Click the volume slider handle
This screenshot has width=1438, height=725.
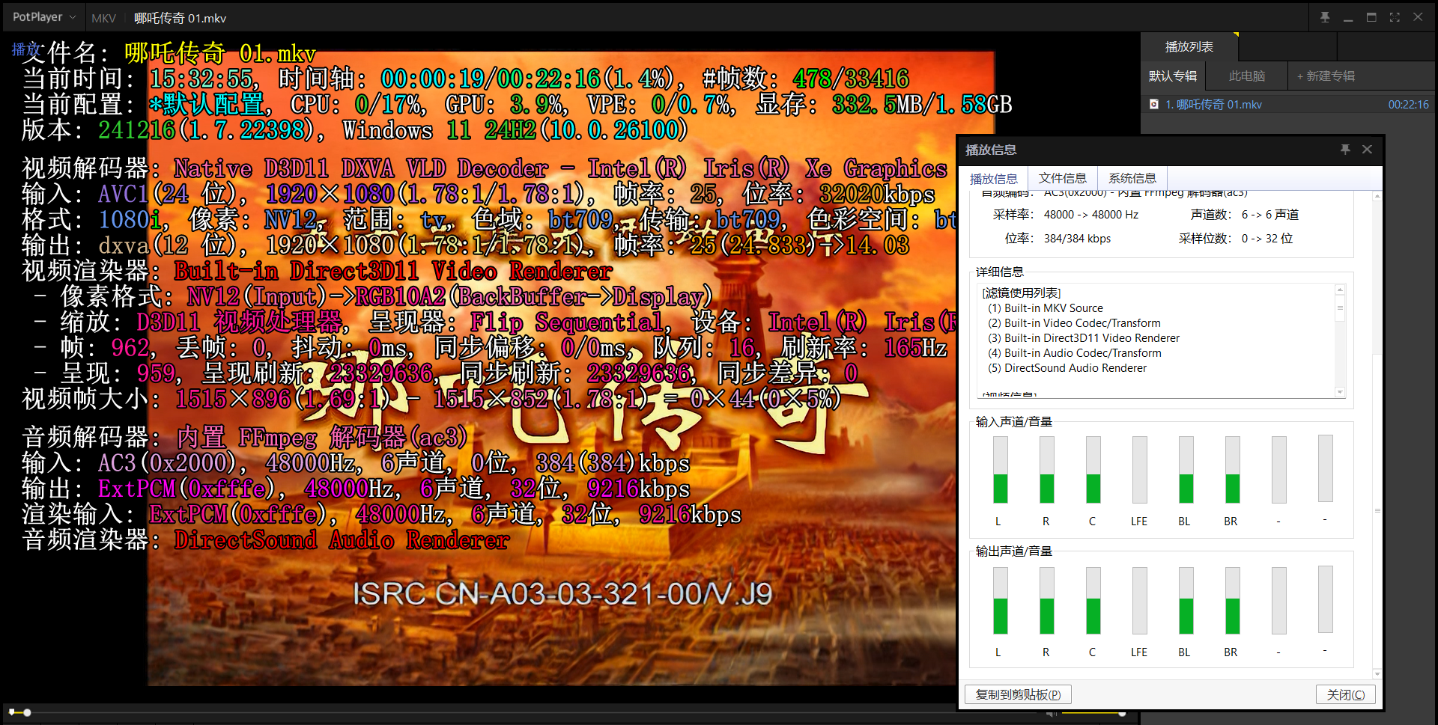1122,713
